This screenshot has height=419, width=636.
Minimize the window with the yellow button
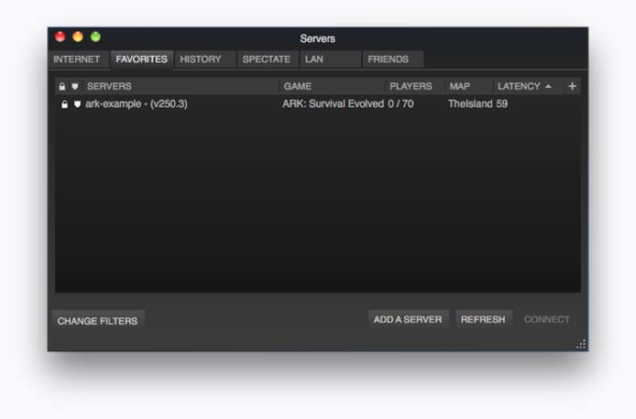coord(78,37)
